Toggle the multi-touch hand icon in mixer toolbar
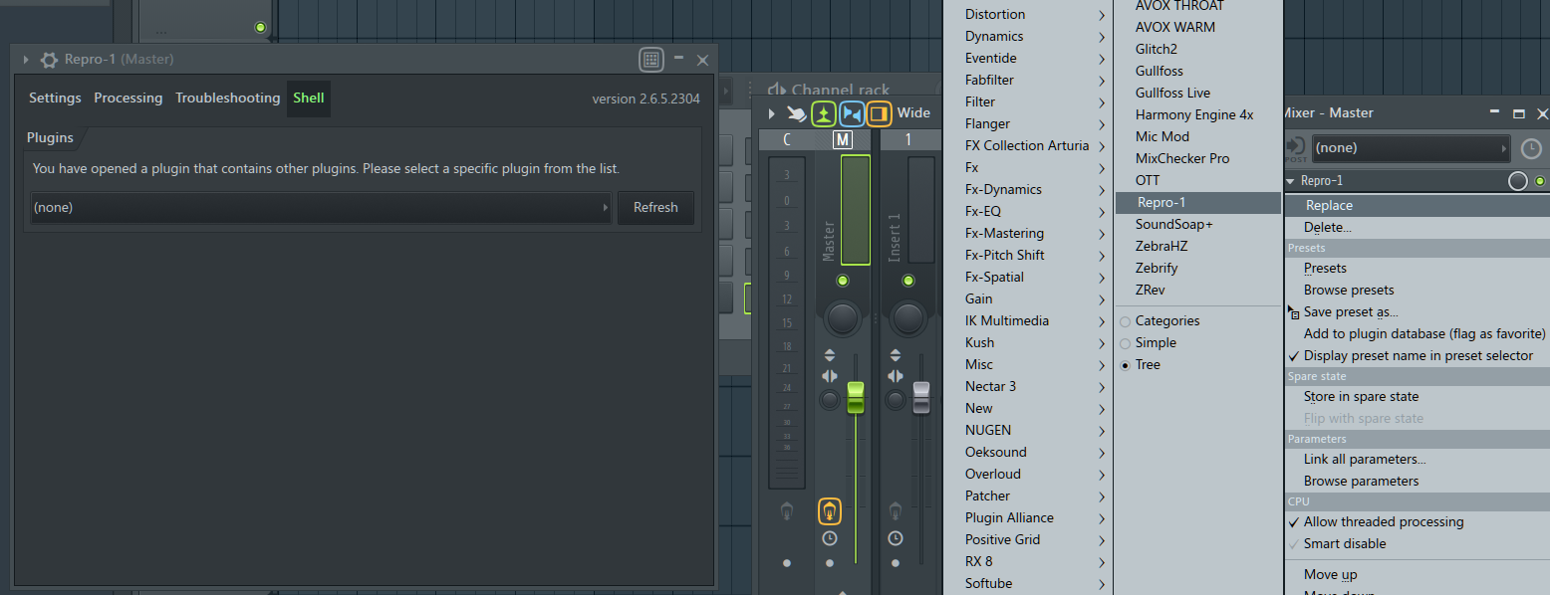The width and height of the screenshot is (1550, 595). (x=796, y=113)
